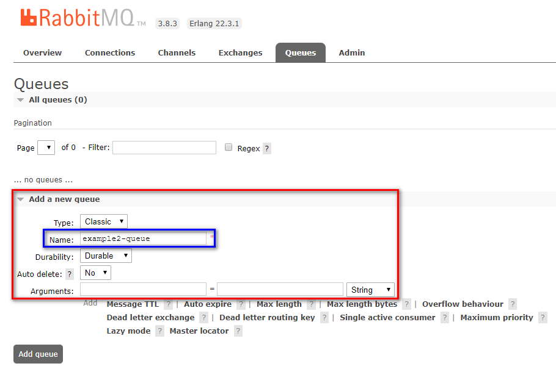
Task: Click help icon next to Regex
Action: coord(267,148)
